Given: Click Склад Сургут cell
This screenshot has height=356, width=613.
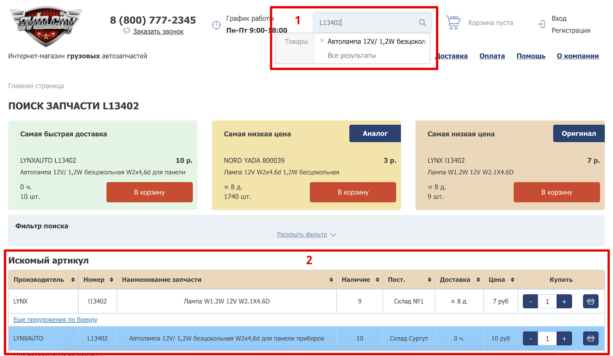Looking at the screenshot, I should point(409,338).
